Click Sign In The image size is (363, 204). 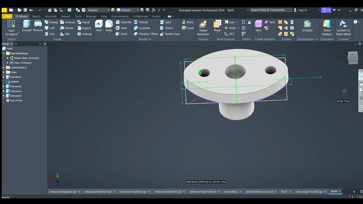tap(300, 10)
